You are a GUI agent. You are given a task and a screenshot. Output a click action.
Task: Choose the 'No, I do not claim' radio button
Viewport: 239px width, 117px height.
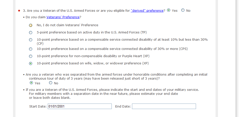[x=31, y=25]
